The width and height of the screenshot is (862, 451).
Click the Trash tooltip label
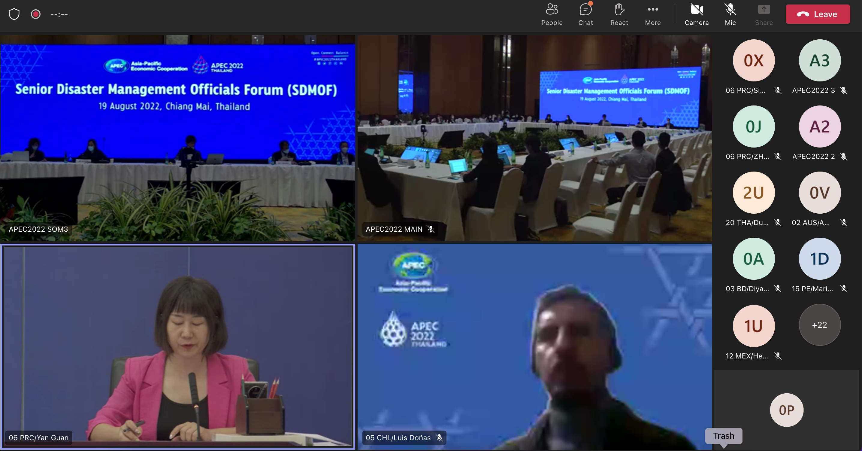point(724,436)
